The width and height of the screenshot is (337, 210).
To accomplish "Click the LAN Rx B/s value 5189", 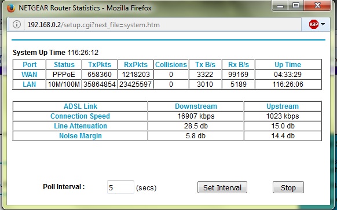I will [239, 84].
